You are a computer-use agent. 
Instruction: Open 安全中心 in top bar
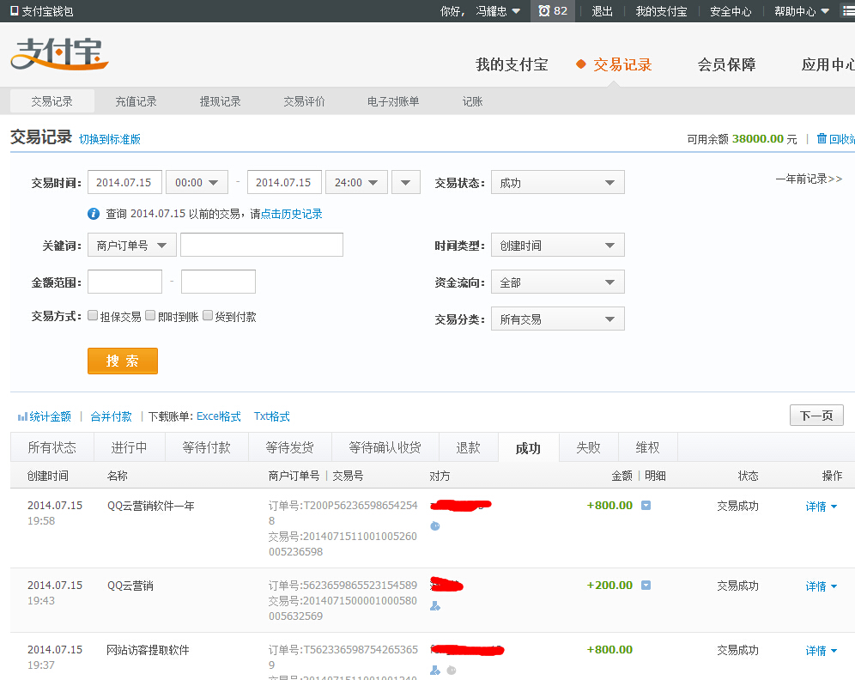tap(731, 11)
